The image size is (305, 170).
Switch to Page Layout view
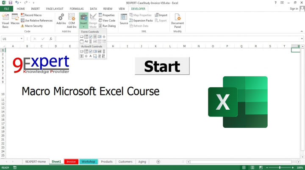[x=252, y=167]
